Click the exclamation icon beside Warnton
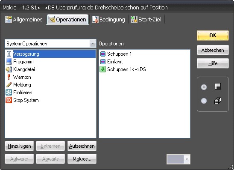The width and height of the screenshot is (234, 170). (x=9, y=77)
